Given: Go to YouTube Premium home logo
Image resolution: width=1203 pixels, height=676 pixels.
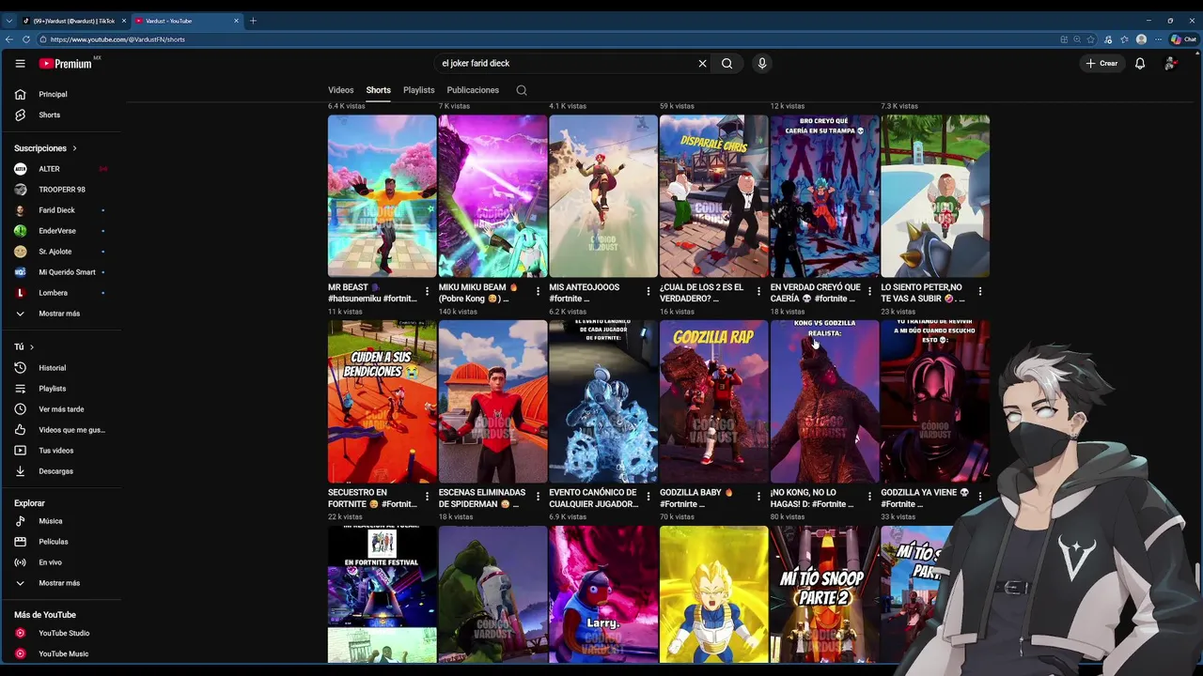Looking at the screenshot, I should click(x=66, y=64).
